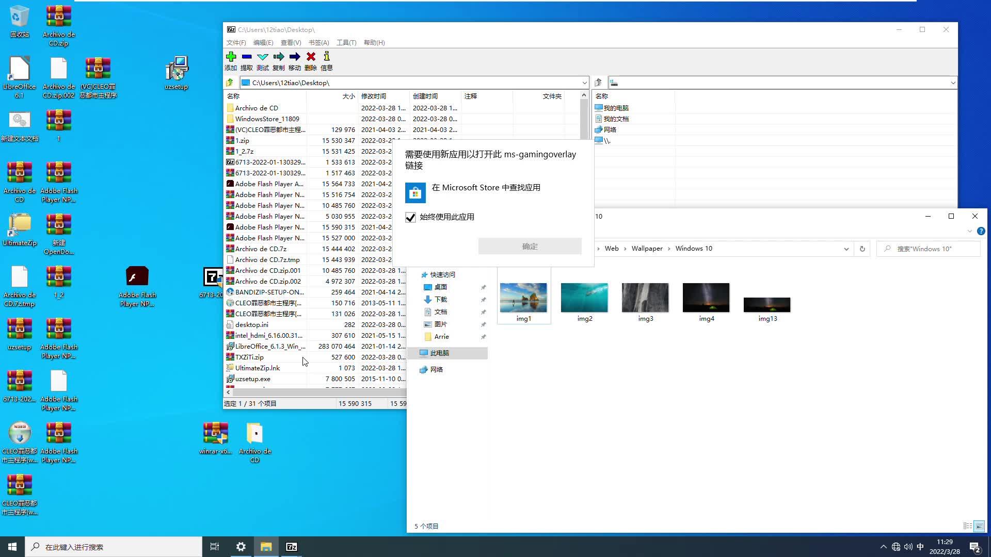991x557 pixels.
Task: Click '在 Microsoft Store 中查找应用' link
Action: (x=486, y=187)
